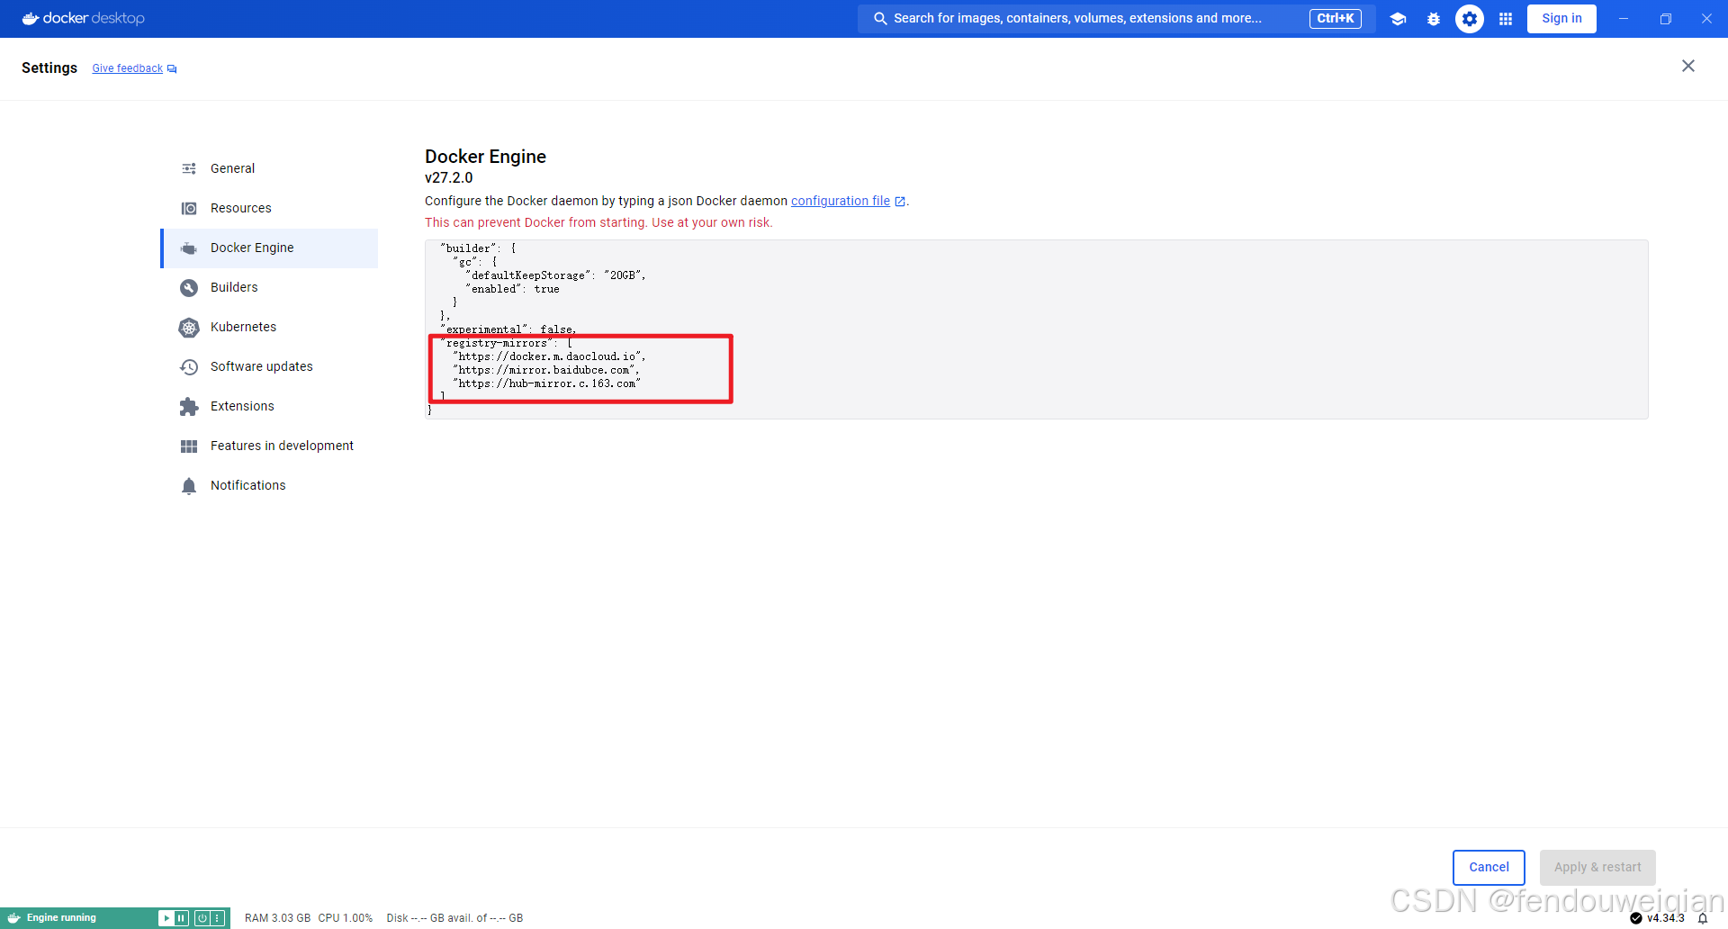
Task: Click the Software updates clock icon
Action: pyautogui.click(x=189, y=366)
